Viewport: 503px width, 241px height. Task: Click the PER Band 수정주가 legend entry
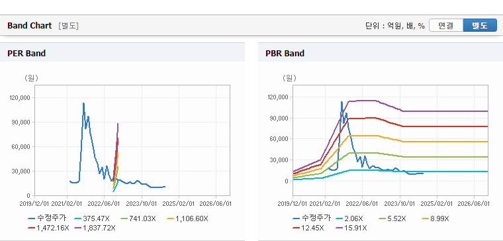47,218
